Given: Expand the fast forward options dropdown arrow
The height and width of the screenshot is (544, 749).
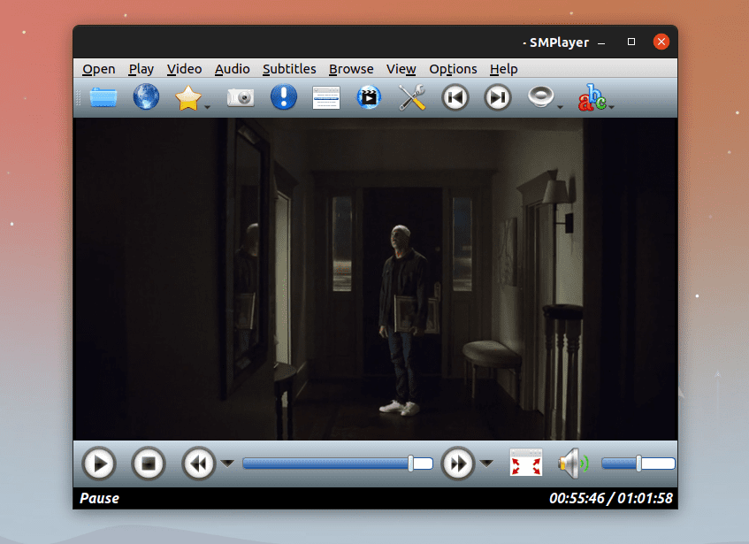Looking at the screenshot, I should click(486, 464).
